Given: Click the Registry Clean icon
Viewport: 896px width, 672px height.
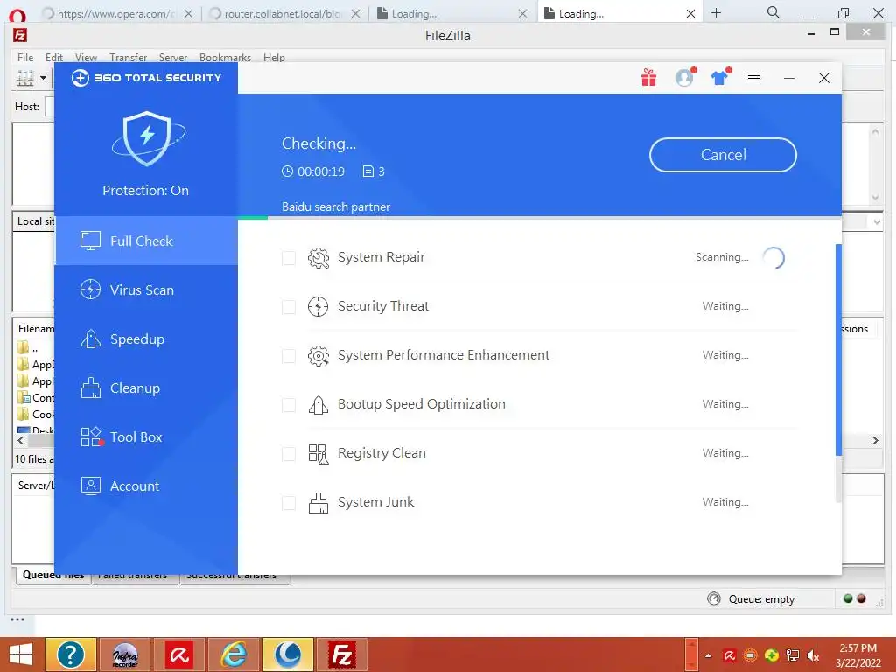Looking at the screenshot, I should tap(318, 454).
